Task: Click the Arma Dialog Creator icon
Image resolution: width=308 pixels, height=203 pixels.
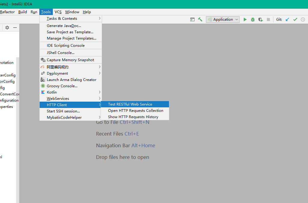Action: pos(43,80)
